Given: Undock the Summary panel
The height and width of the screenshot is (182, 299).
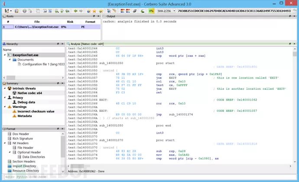Looking at the screenshot, I should coord(58,83).
